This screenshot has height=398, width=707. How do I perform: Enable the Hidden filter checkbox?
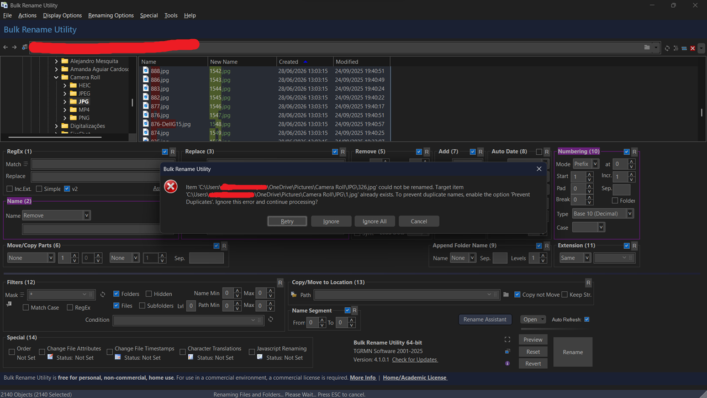149,294
